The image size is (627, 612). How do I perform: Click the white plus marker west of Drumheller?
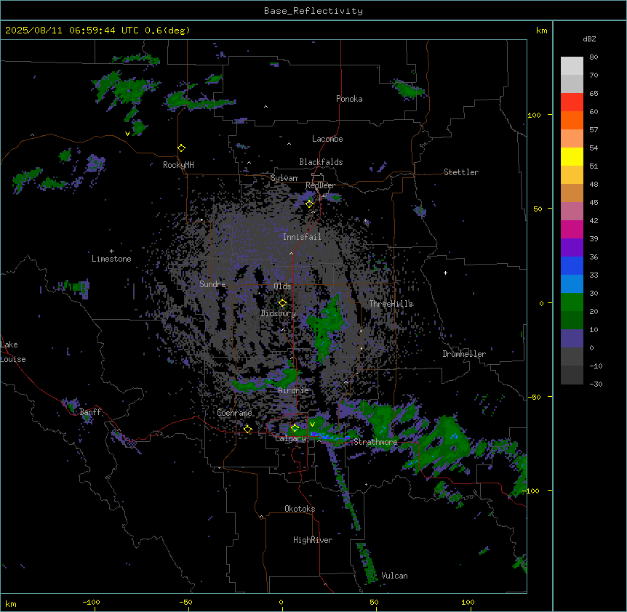pos(445,273)
